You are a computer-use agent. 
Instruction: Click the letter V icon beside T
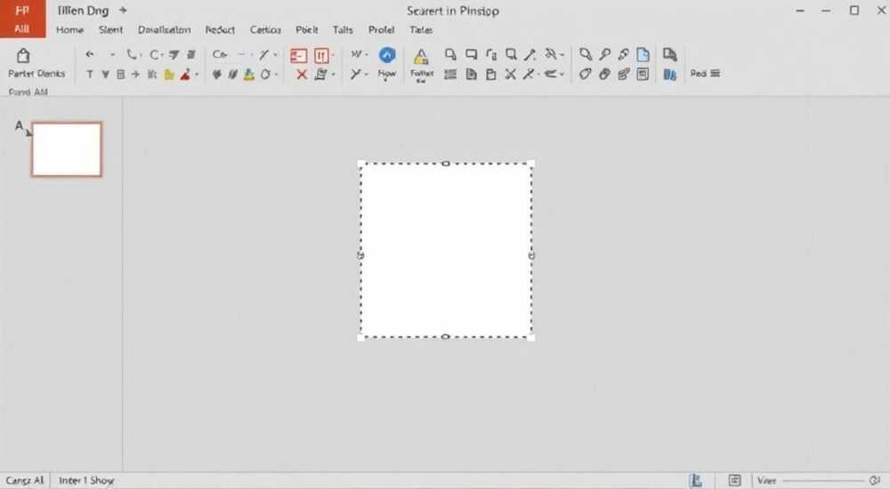[x=106, y=75]
